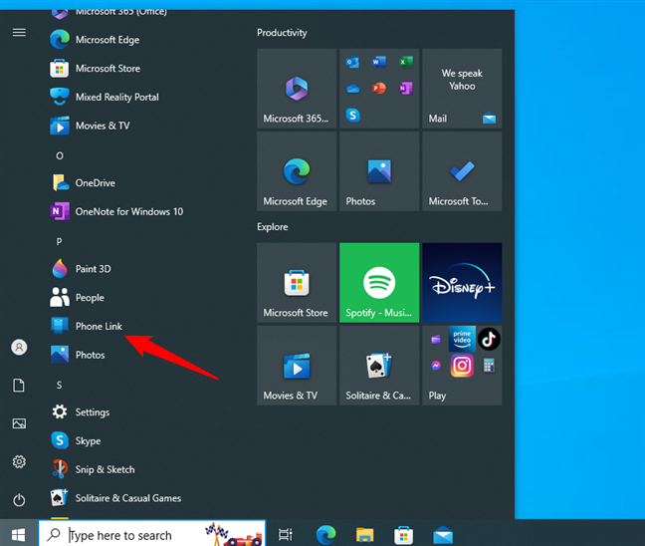
Task: Launch Solitaire & Casual Games tile
Action: pos(379,365)
